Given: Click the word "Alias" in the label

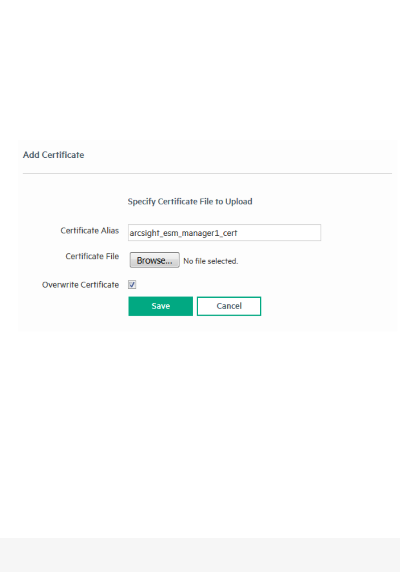Looking at the screenshot, I should tap(110, 231).
